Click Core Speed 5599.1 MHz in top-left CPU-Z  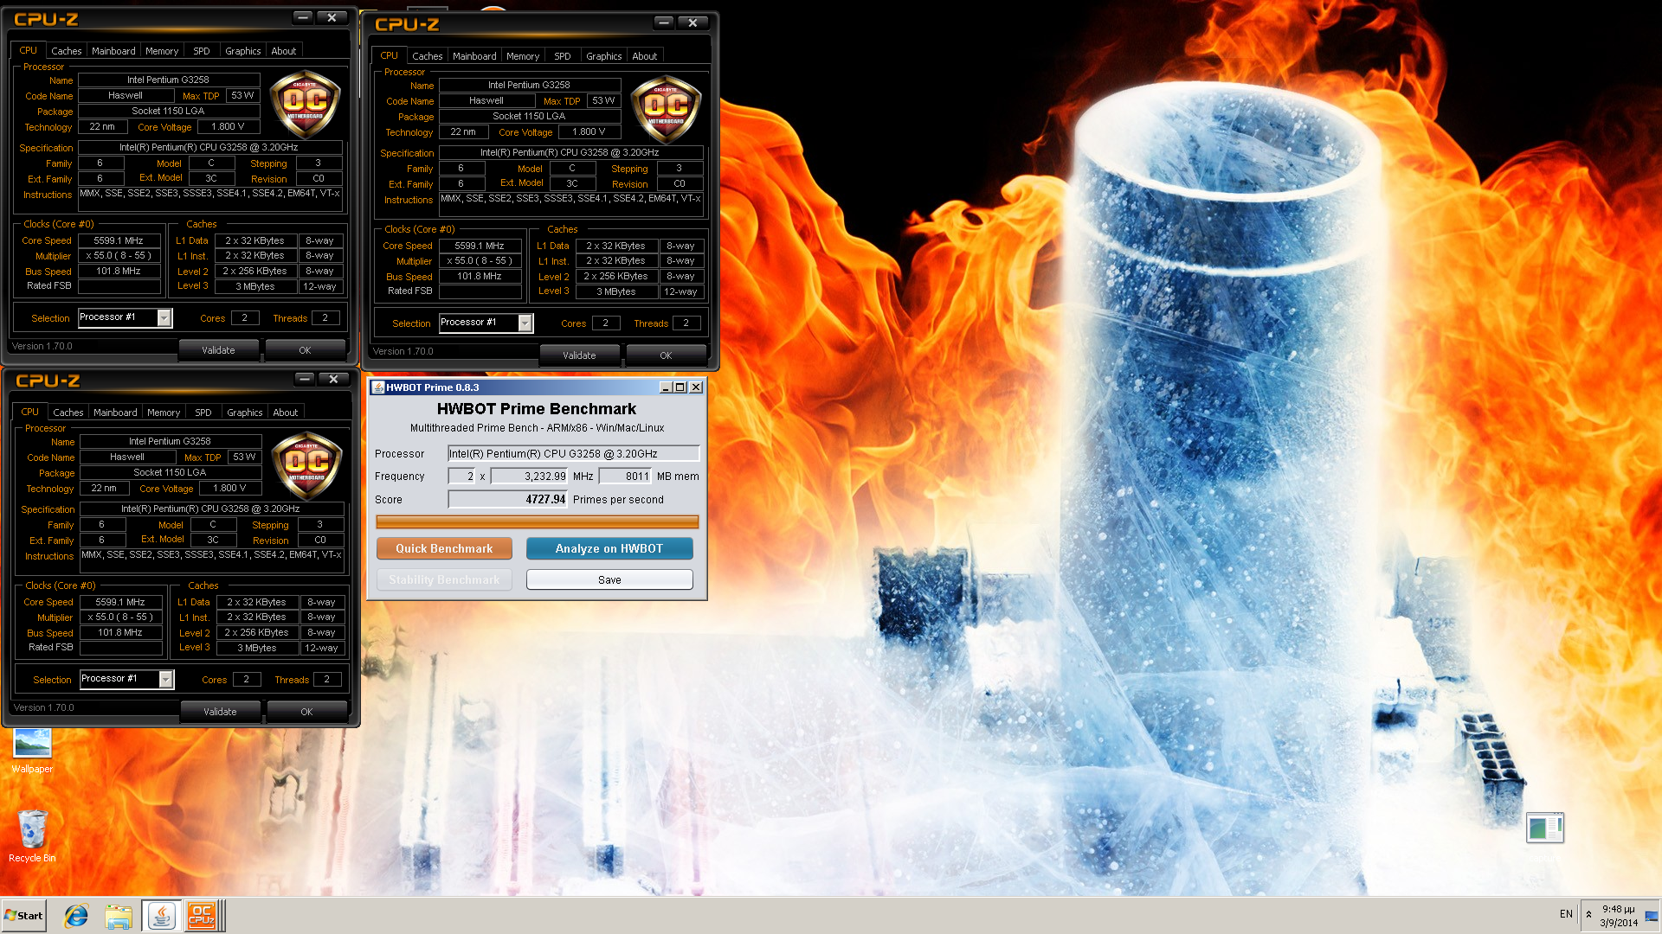pyautogui.click(x=119, y=240)
